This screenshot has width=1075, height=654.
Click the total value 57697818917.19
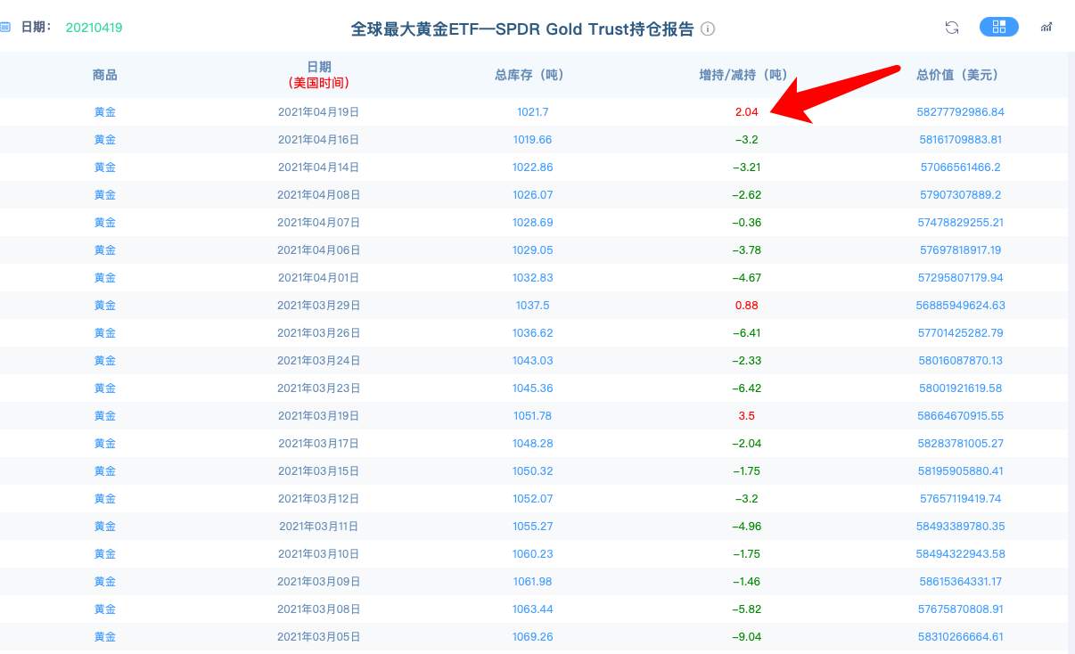958,250
